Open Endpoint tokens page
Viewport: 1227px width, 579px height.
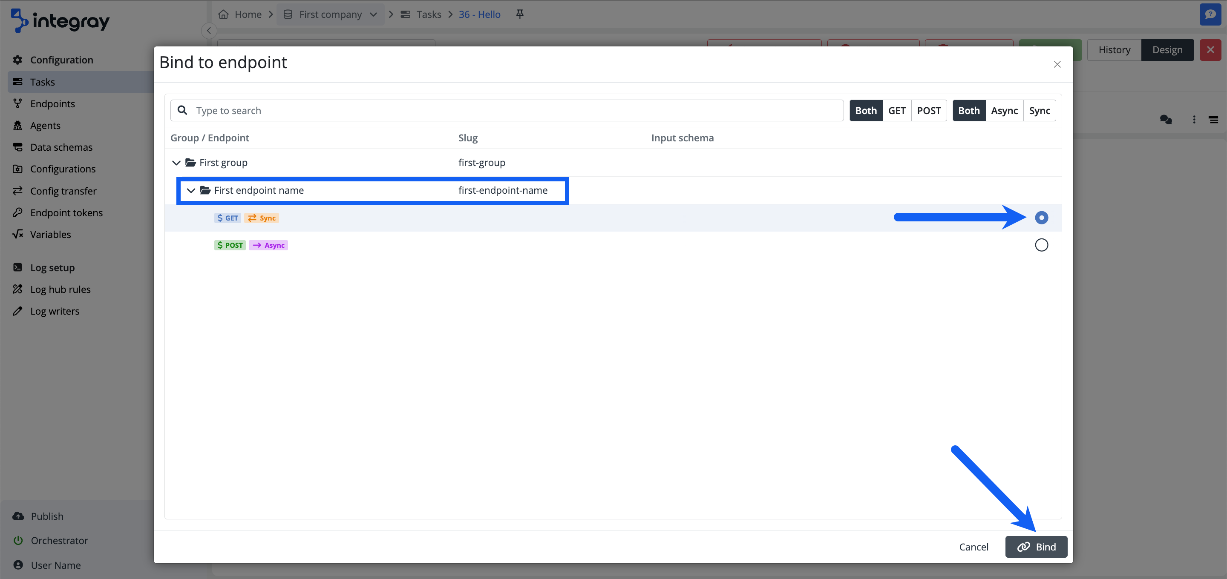(67, 212)
